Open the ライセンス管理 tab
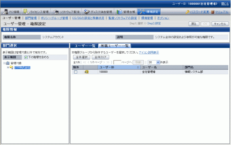231x145 pixels. pyautogui.click(x=36, y=12)
